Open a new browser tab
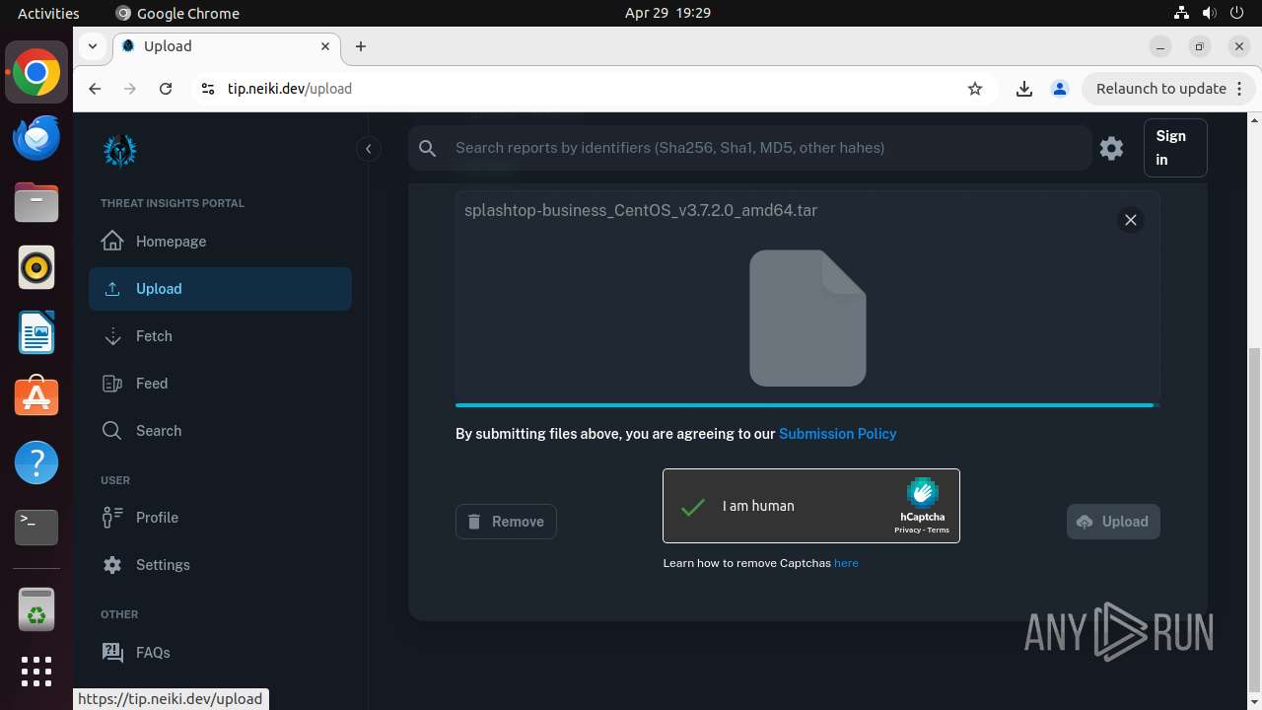The height and width of the screenshot is (710, 1262). (361, 46)
